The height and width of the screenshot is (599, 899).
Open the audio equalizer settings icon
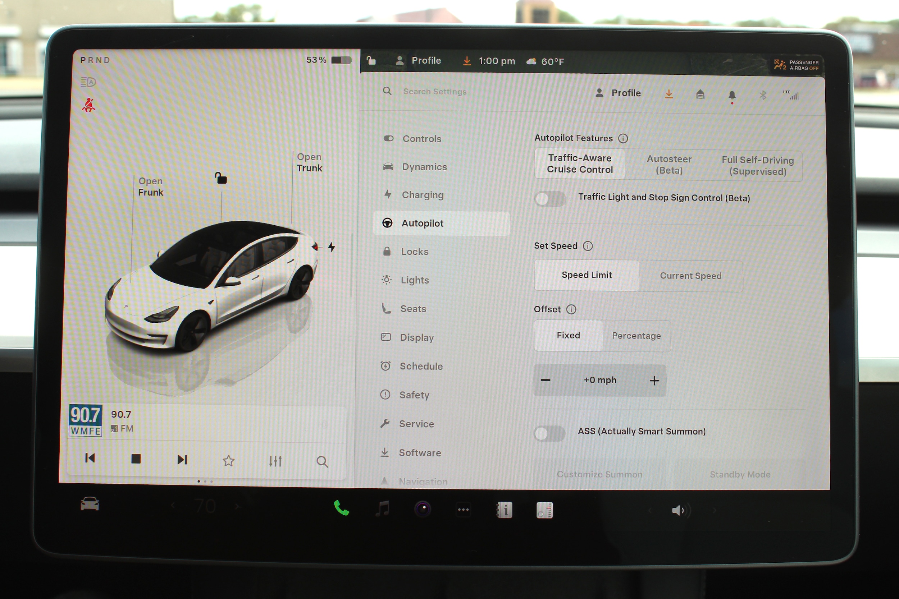275,461
